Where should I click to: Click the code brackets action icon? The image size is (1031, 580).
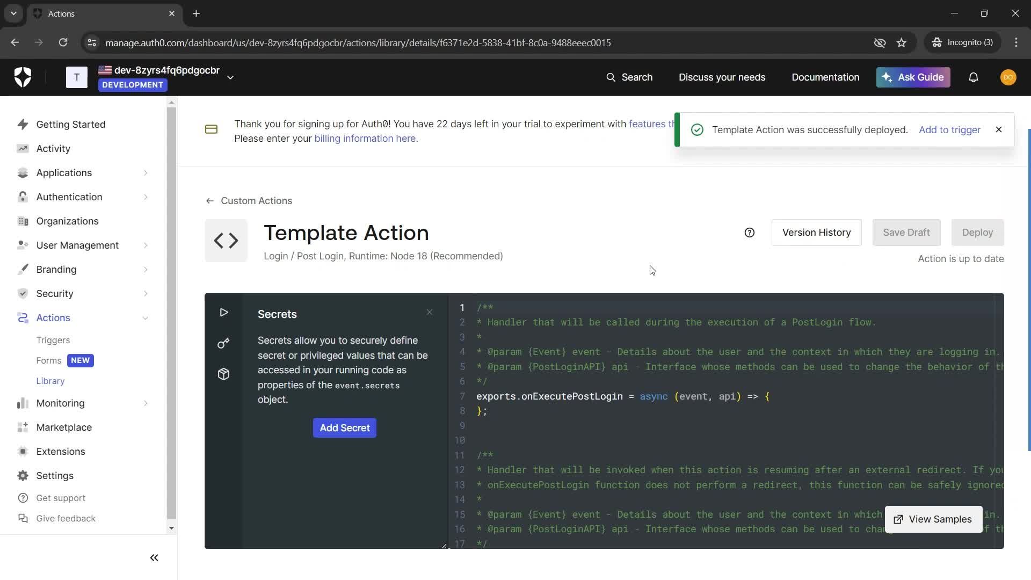pyautogui.click(x=226, y=241)
